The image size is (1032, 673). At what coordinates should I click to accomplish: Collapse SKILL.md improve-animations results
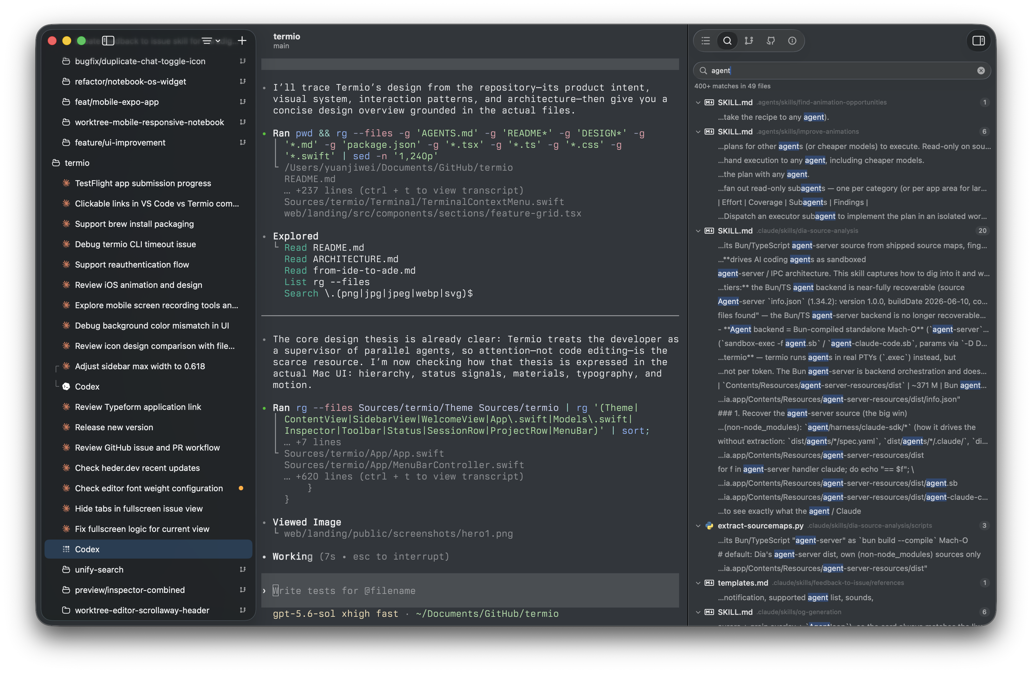coord(698,132)
